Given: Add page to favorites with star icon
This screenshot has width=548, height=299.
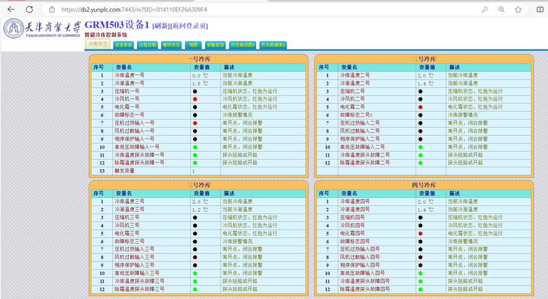Looking at the screenshot, I should [518, 10].
